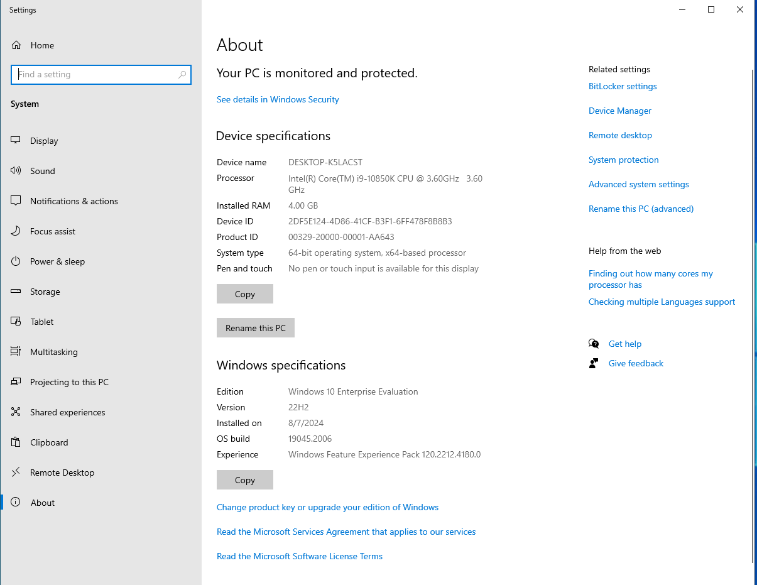This screenshot has height=585, width=757.
Task: Copy the device specifications
Action: tap(245, 294)
